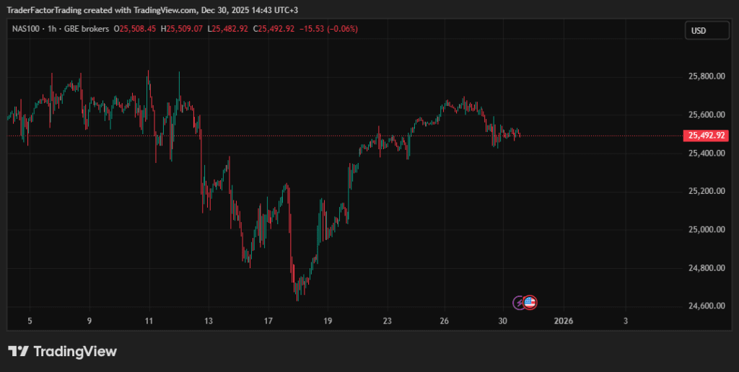739x372 pixels.
Task: Click the date label 17 on time axis
Action: (268, 321)
